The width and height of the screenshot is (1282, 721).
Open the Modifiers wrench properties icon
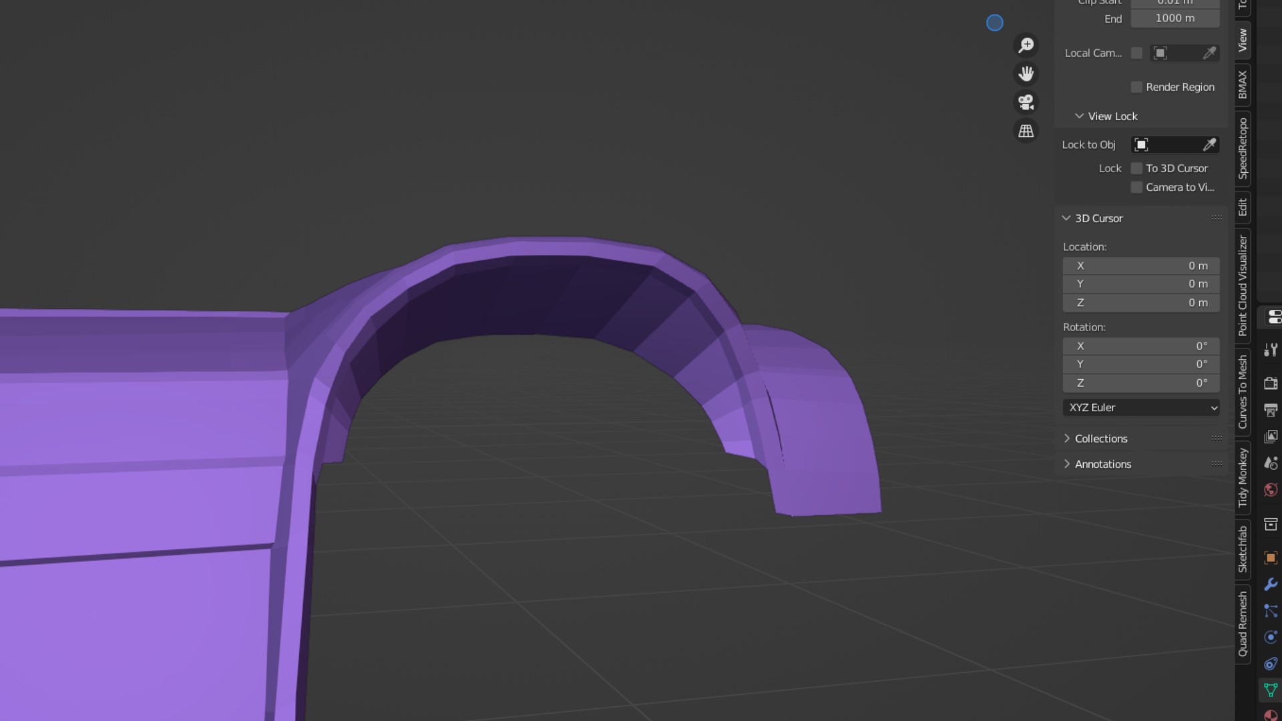point(1271,584)
